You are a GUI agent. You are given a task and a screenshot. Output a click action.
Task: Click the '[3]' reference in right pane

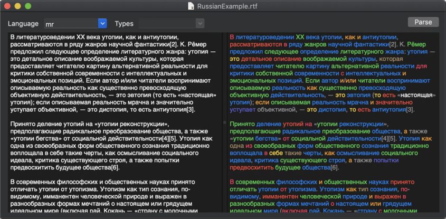point(410,110)
